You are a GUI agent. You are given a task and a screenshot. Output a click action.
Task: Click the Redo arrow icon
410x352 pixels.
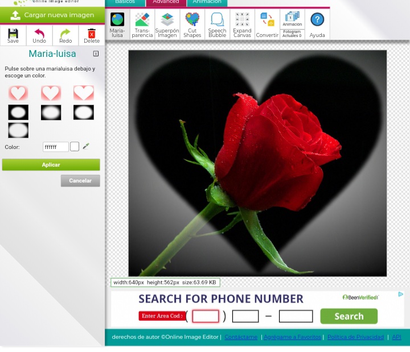pyautogui.click(x=65, y=35)
